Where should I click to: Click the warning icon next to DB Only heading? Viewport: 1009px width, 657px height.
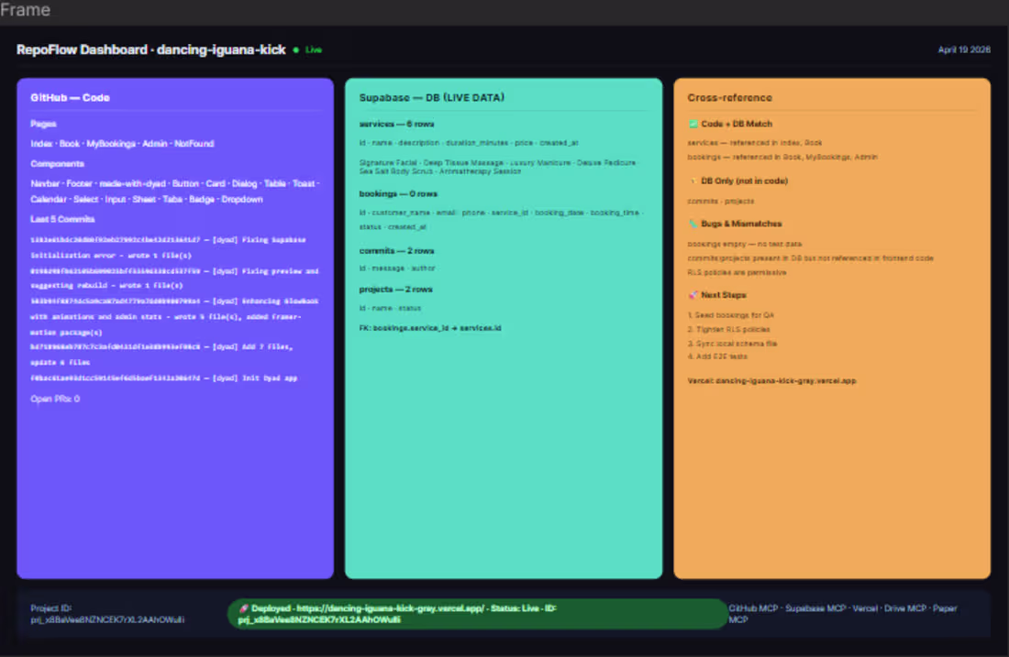pos(693,181)
